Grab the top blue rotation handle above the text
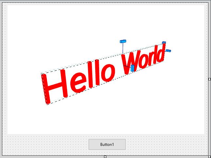This screenshot has height=158, width=211. (123, 41)
